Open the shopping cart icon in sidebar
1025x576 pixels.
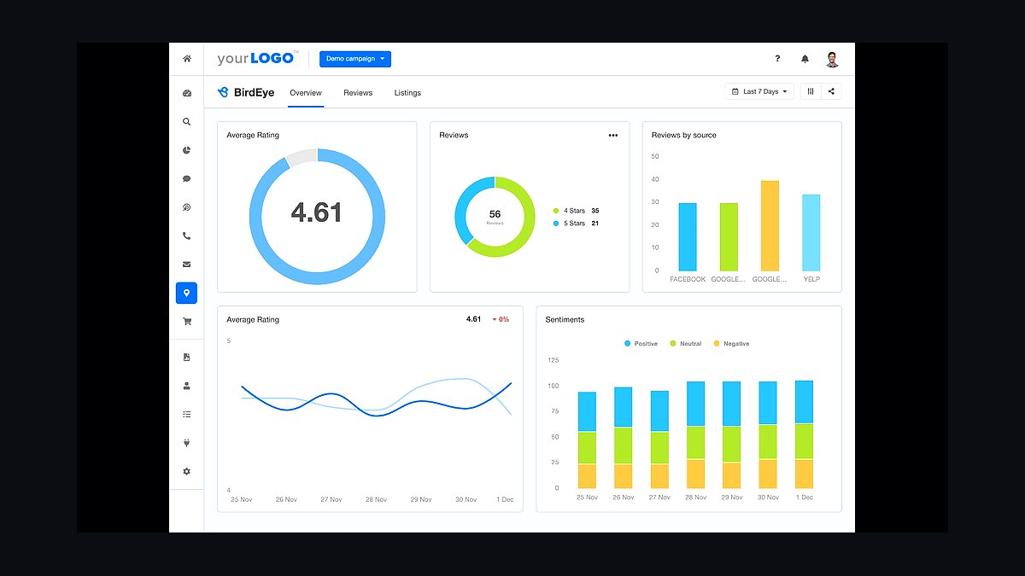(x=186, y=322)
